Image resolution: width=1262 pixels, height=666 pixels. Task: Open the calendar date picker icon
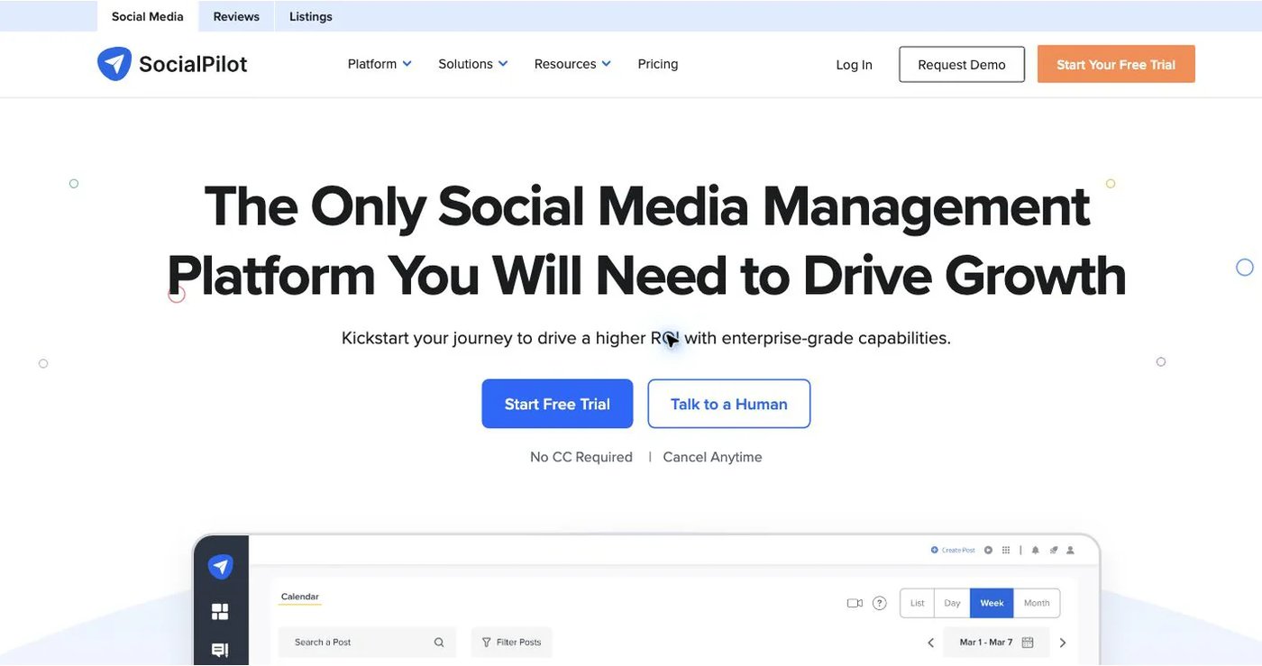click(1028, 643)
